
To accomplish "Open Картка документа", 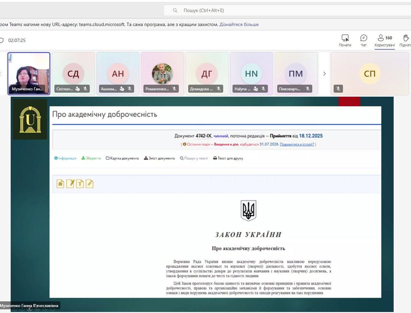I will point(122,158).
